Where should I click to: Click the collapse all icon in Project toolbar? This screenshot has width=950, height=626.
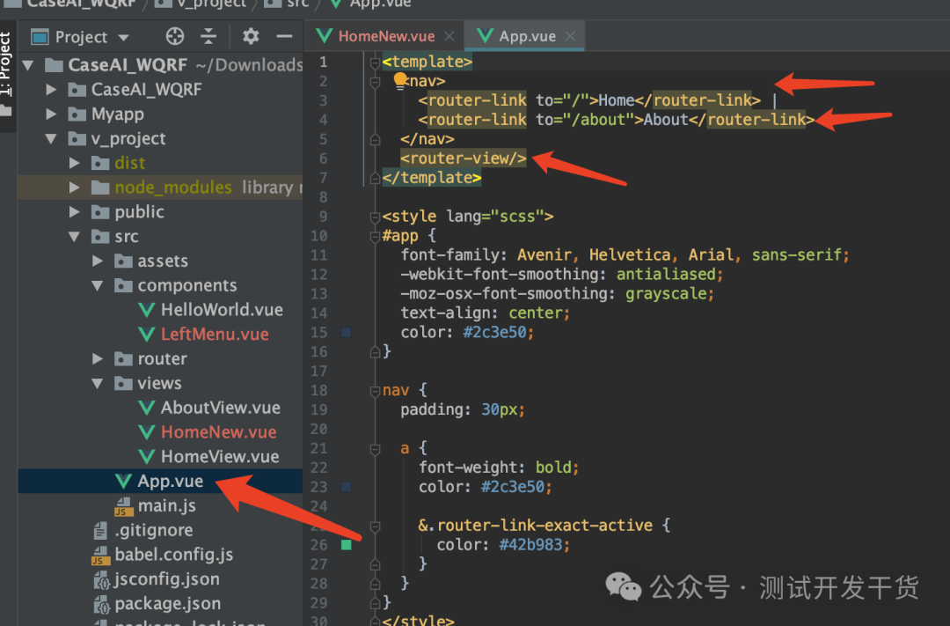pyautogui.click(x=208, y=36)
